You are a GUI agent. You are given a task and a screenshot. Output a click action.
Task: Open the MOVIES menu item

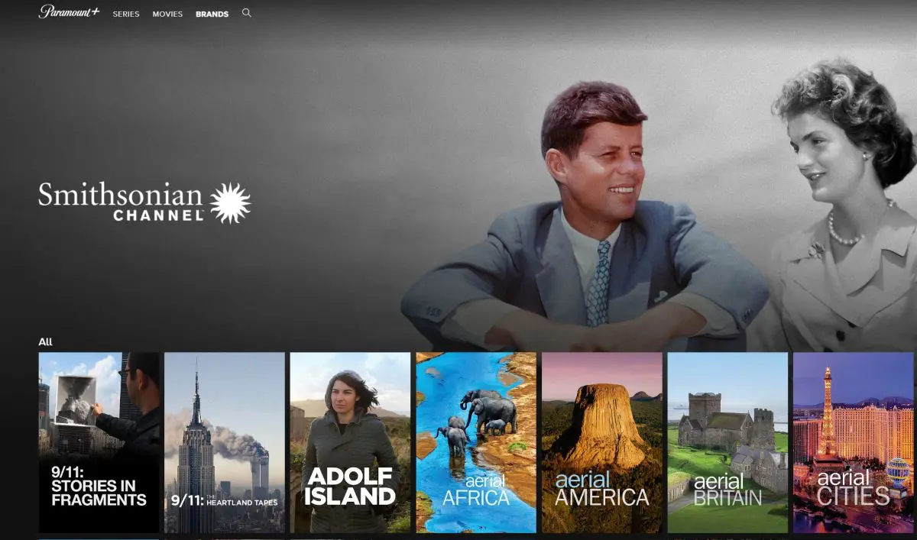coord(167,14)
